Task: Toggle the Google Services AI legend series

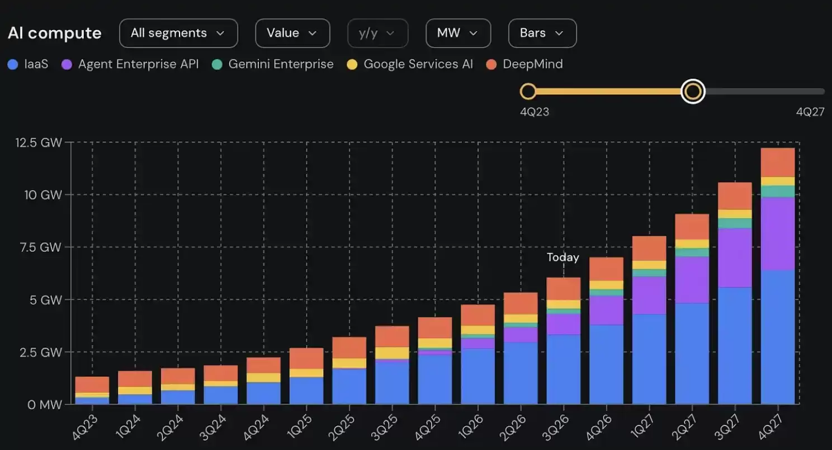Action: pos(410,64)
